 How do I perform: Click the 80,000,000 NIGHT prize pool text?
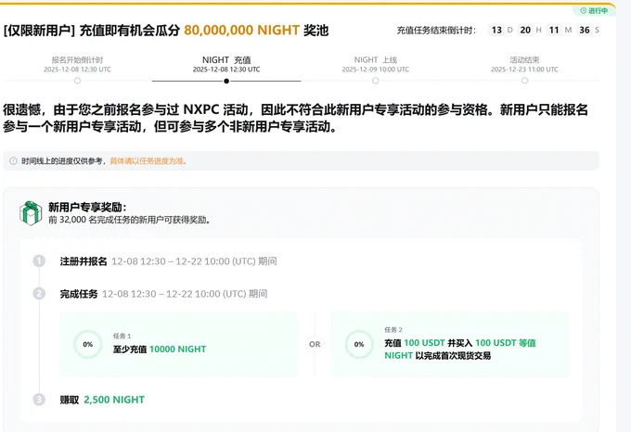click(x=242, y=31)
